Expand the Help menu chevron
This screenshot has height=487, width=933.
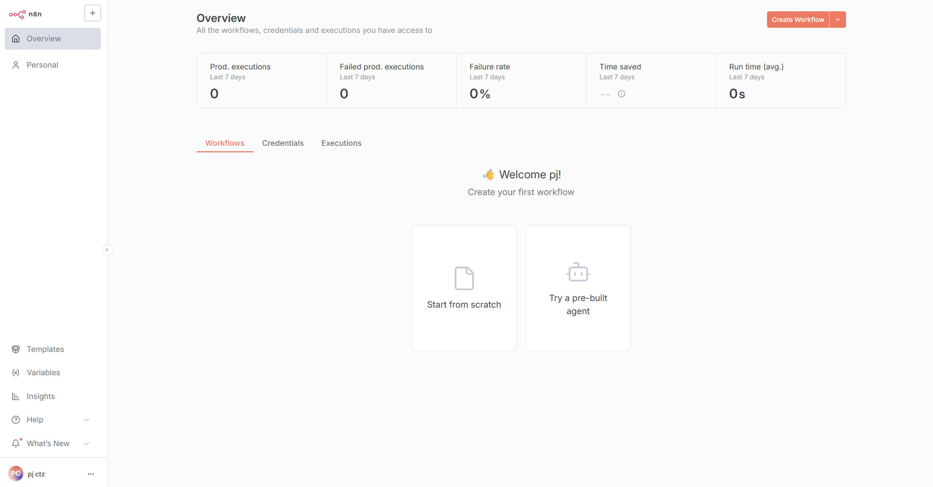click(87, 420)
